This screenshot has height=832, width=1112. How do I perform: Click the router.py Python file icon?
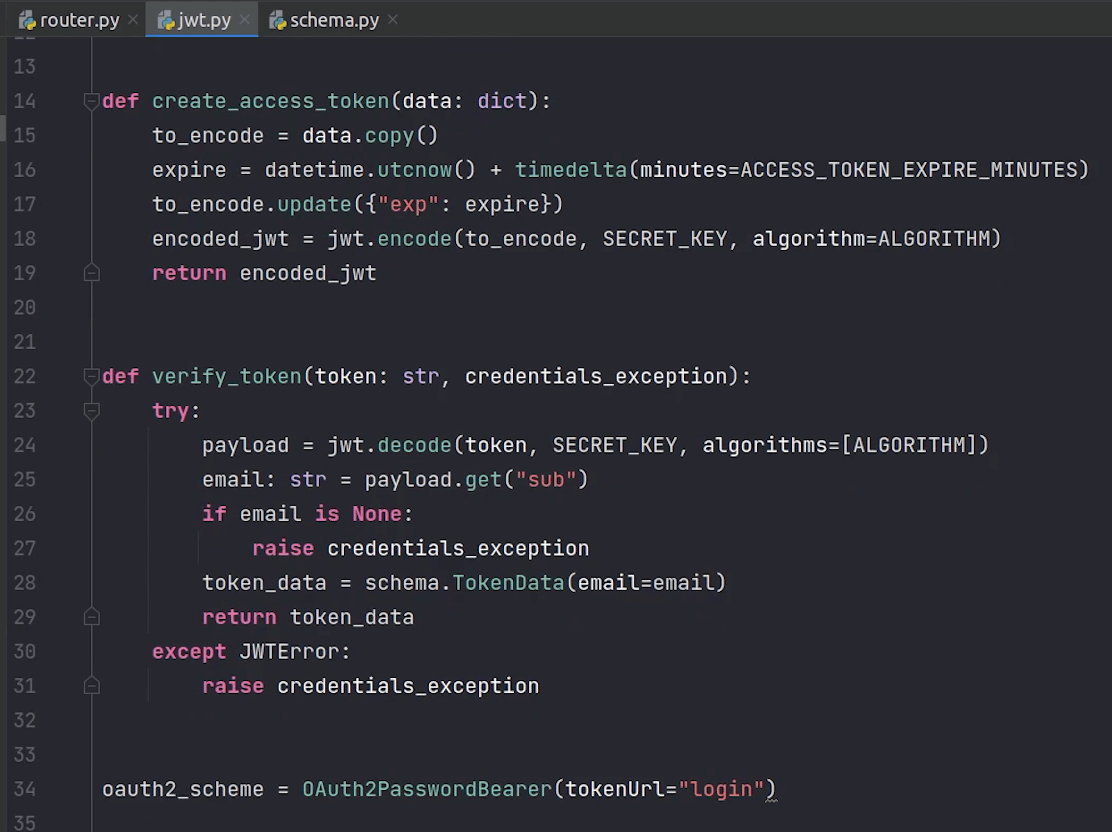28,20
